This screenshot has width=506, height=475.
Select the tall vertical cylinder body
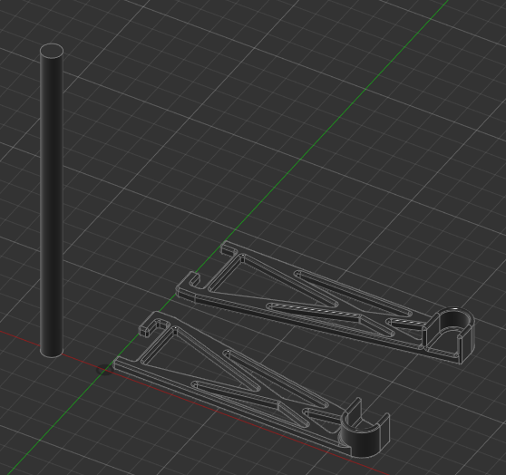pyautogui.click(x=52, y=200)
